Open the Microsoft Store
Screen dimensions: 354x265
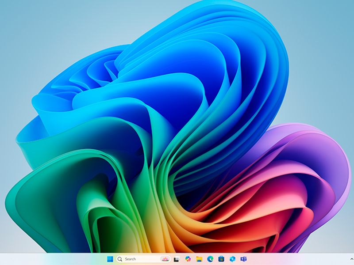(x=221, y=259)
